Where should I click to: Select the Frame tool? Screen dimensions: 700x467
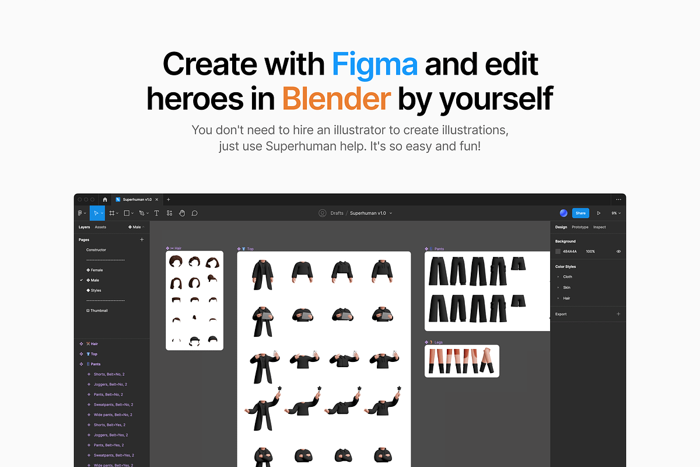[112, 213]
